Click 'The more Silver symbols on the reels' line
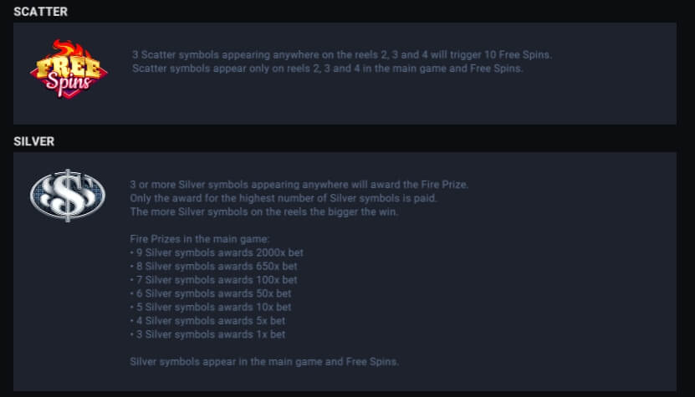 [x=264, y=211]
